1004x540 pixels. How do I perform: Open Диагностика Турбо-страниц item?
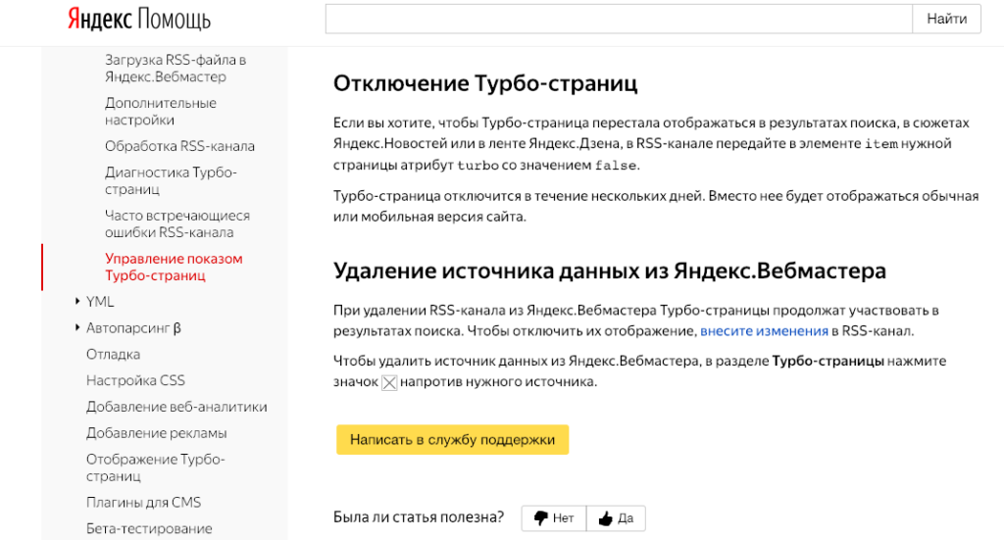pos(171,180)
